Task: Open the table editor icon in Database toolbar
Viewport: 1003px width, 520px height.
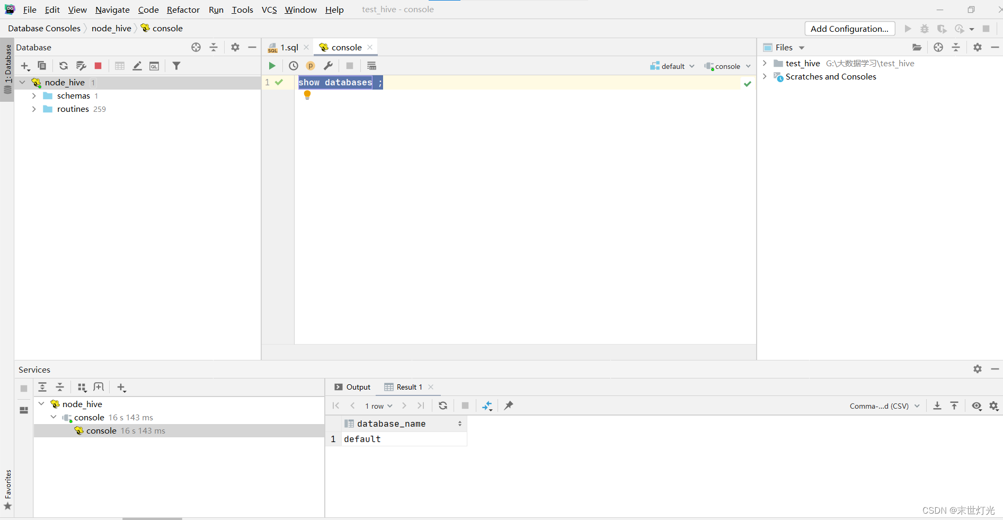Action: pos(120,66)
